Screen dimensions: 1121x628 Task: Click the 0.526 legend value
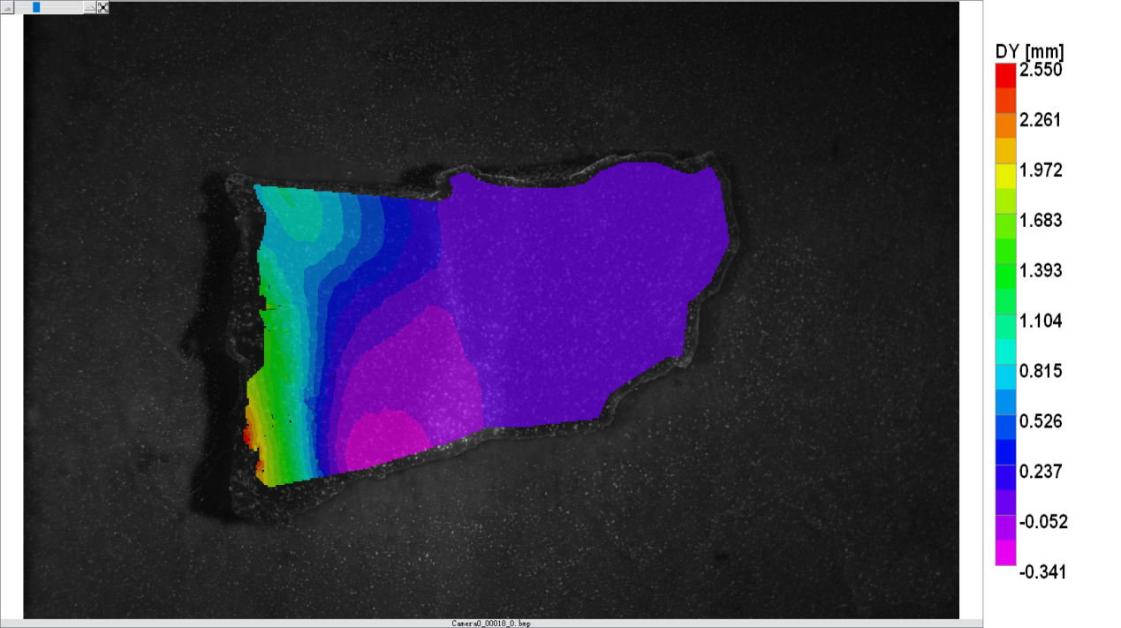pos(1041,421)
